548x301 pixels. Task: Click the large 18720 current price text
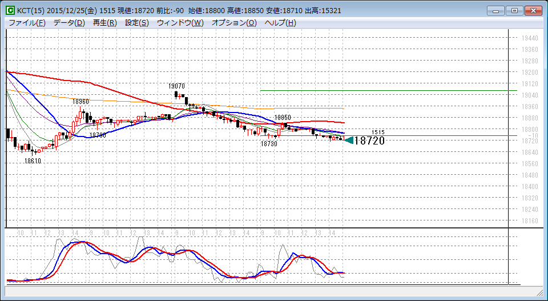[369, 141]
